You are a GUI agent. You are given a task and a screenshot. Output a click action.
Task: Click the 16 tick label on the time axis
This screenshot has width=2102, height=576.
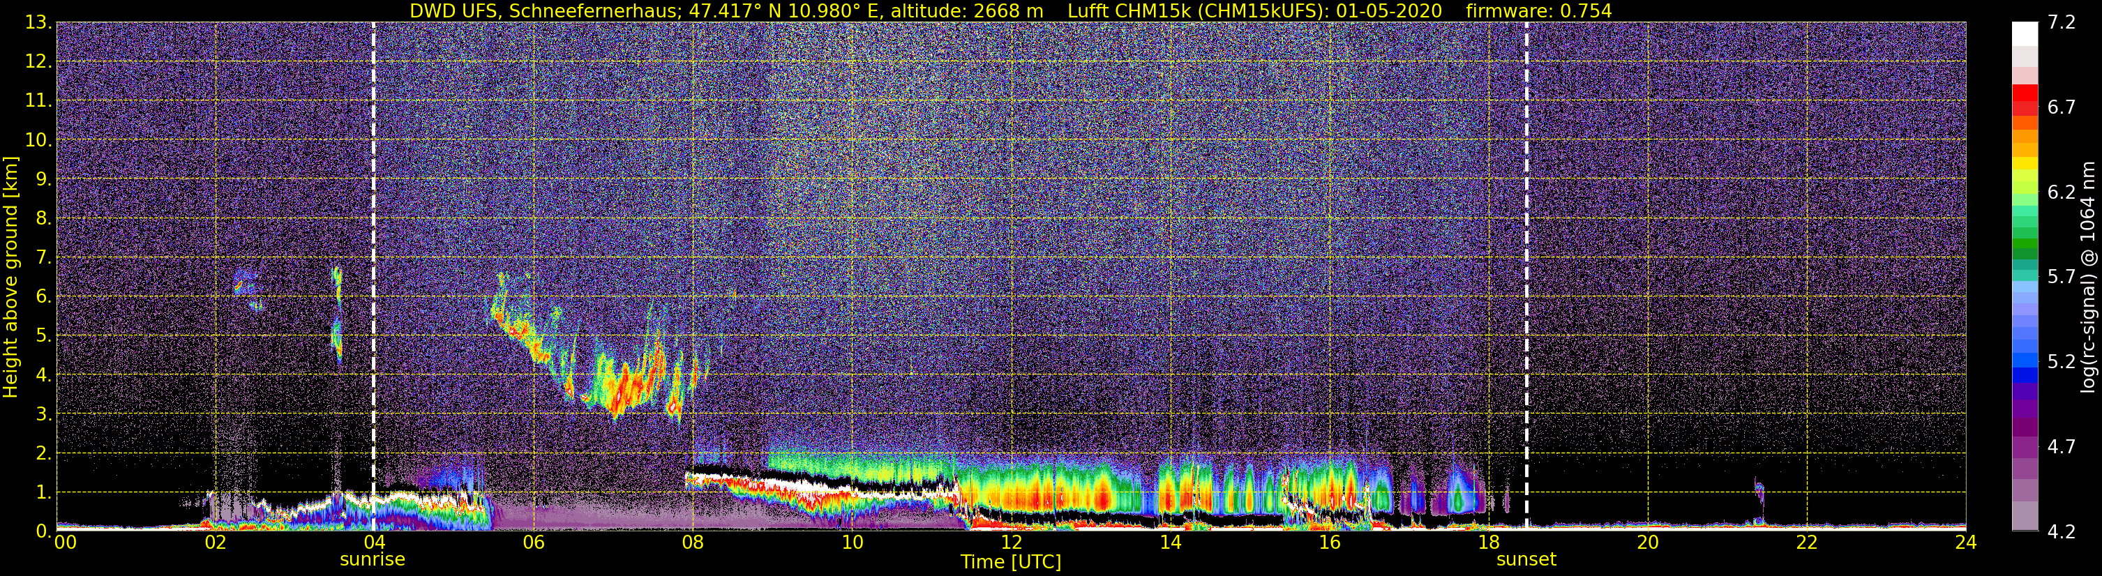click(x=1329, y=543)
